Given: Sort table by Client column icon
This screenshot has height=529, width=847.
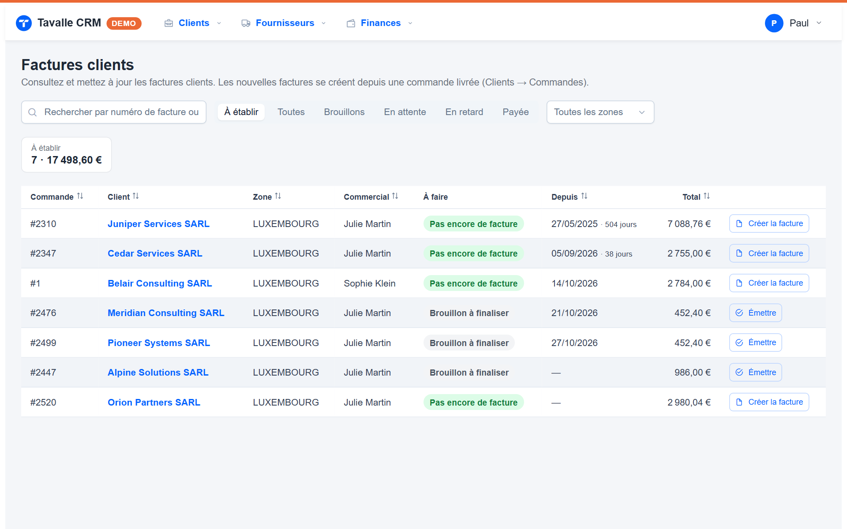Looking at the screenshot, I should [x=136, y=196].
